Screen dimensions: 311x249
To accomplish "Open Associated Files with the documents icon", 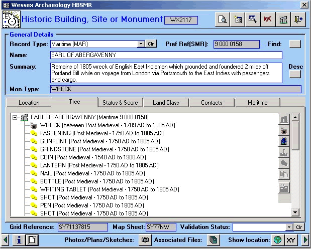I will click(213, 240).
